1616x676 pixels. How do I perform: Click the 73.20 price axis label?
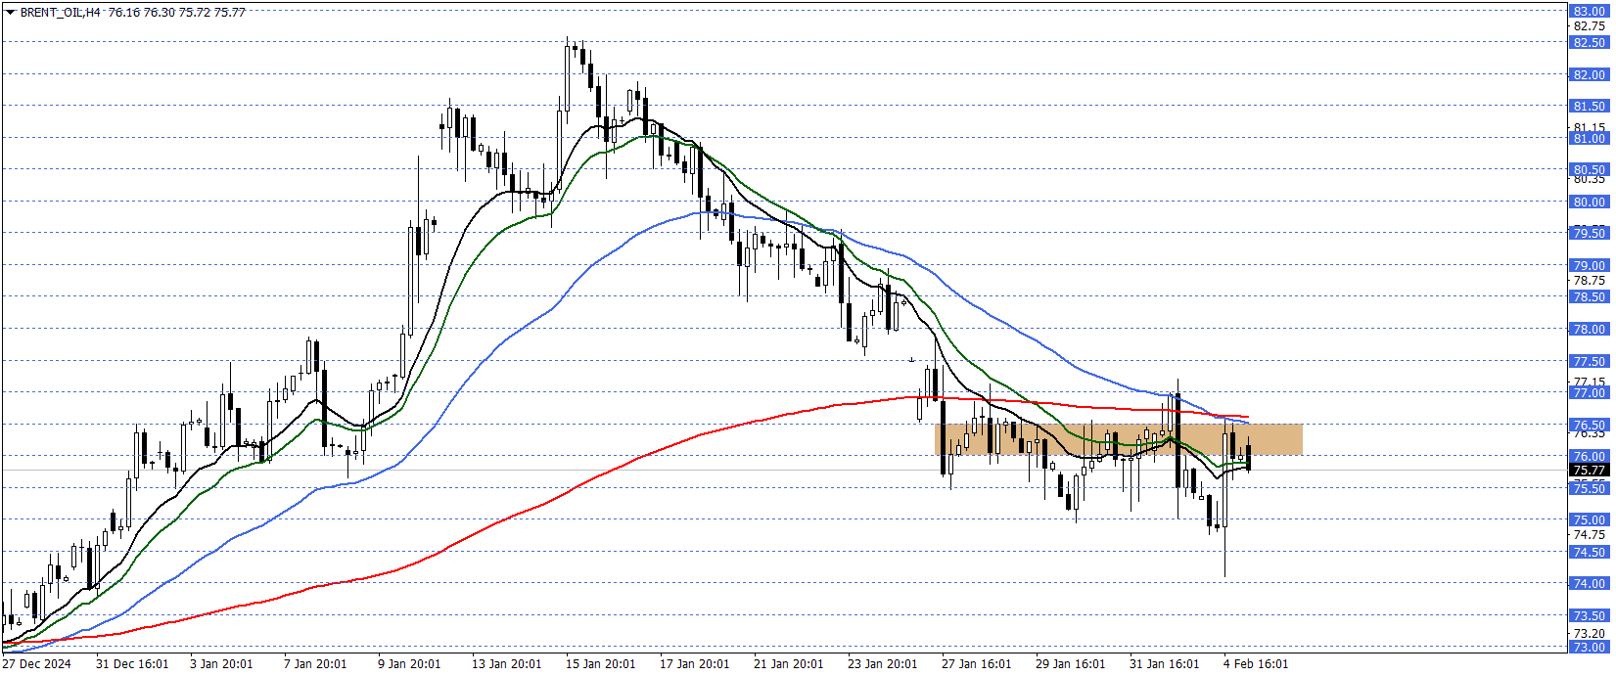point(1589,634)
